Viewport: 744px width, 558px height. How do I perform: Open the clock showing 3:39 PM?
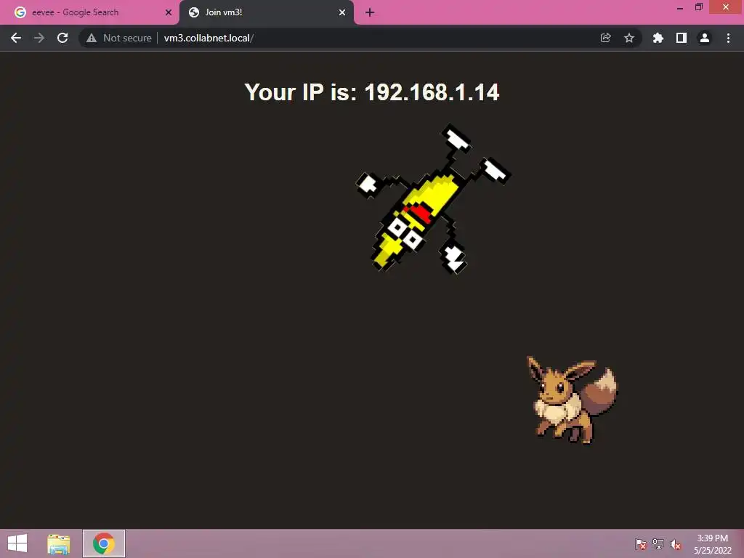pyautogui.click(x=712, y=544)
